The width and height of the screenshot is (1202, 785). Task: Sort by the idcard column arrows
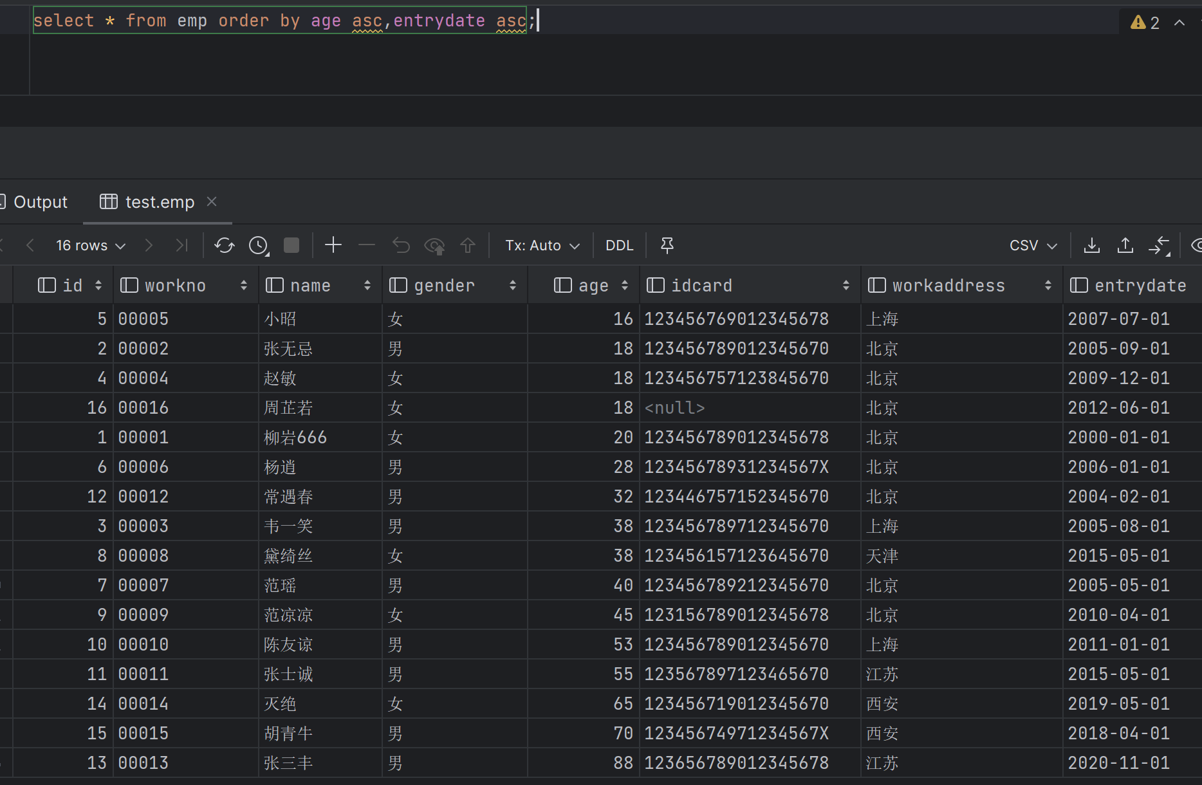point(846,285)
